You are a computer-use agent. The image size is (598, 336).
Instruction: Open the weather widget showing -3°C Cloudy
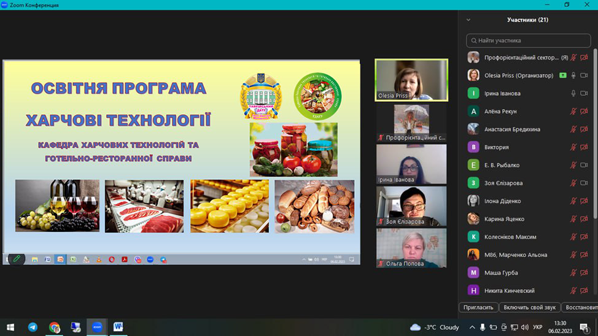click(435, 327)
